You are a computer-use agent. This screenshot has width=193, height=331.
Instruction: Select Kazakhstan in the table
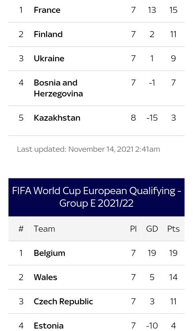[x=57, y=118]
